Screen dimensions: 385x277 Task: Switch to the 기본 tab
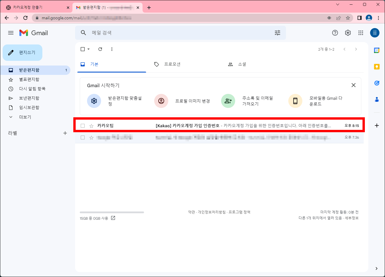(x=112, y=64)
